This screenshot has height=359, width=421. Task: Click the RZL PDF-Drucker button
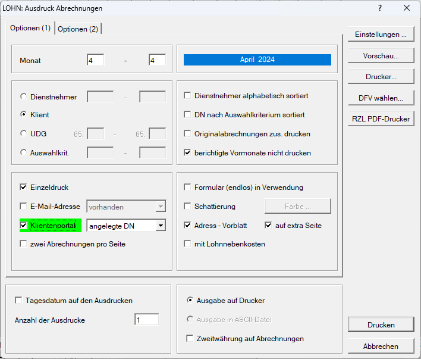[381, 119]
